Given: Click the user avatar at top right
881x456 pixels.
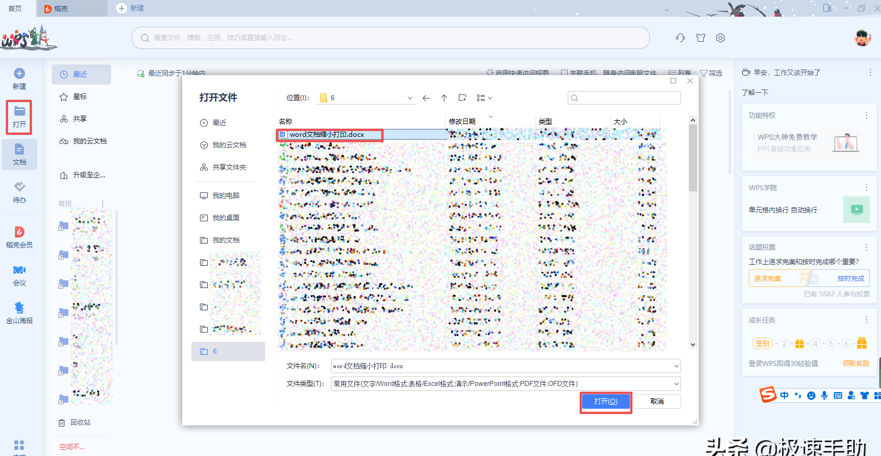Looking at the screenshot, I should click(x=862, y=38).
